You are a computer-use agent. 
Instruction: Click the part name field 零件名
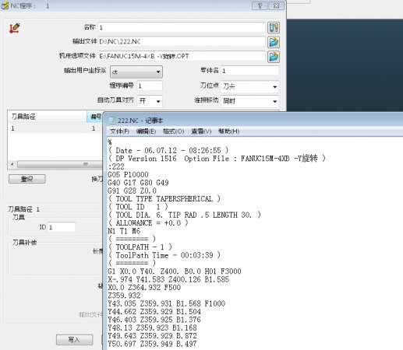(250, 71)
